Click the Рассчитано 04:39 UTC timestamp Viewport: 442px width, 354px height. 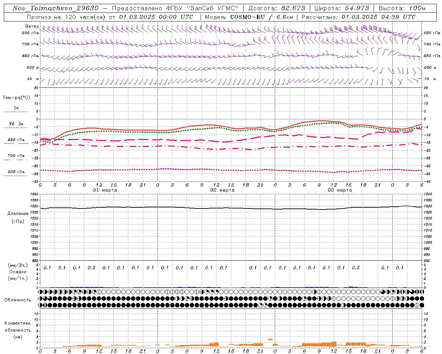click(x=358, y=17)
